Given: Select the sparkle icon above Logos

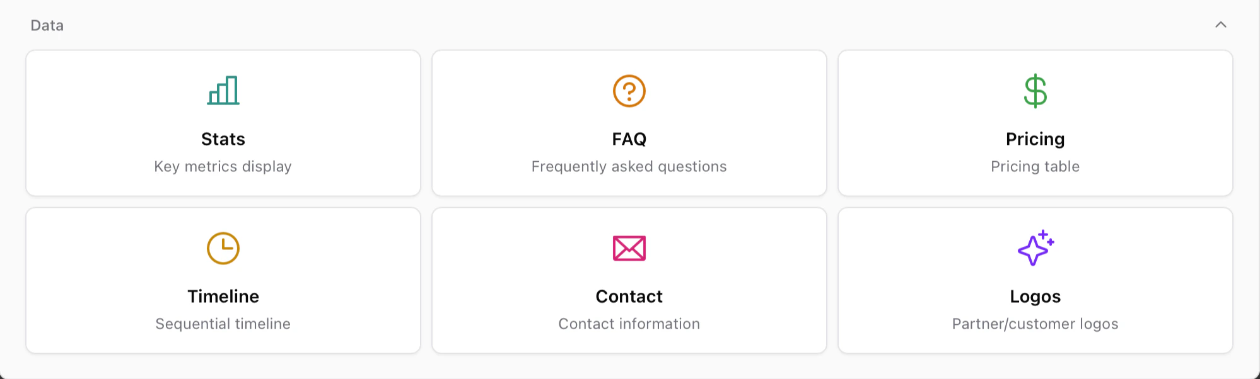Looking at the screenshot, I should [x=1035, y=247].
